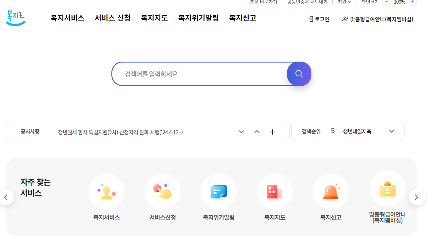Click the magnifier search button

click(x=299, y=74)
